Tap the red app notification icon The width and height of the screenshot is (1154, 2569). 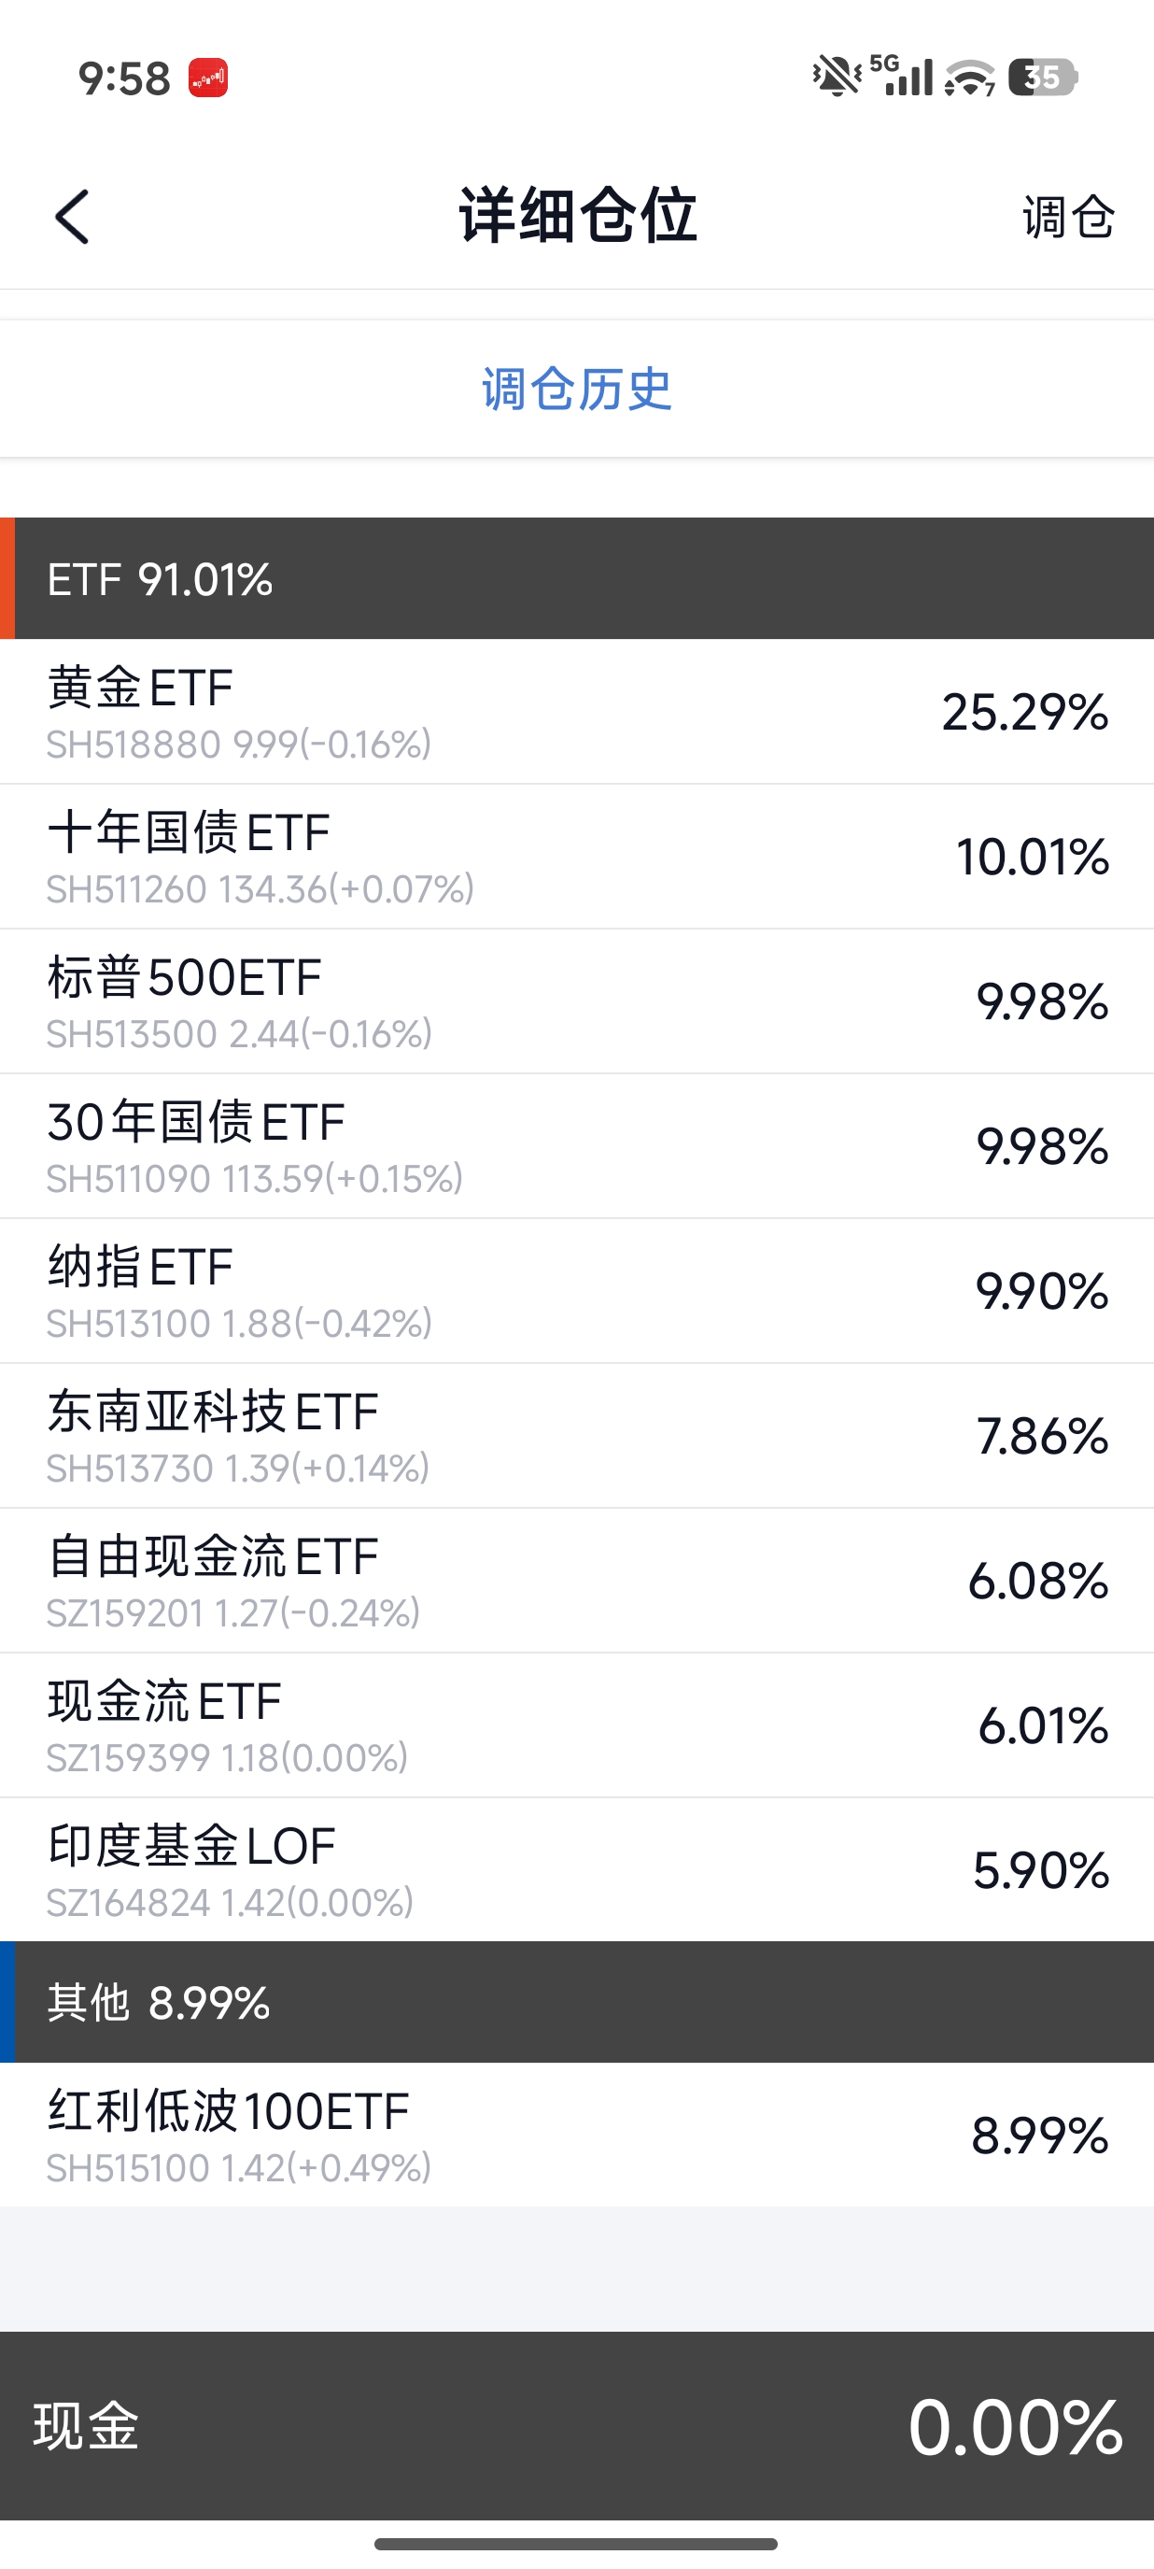tap(208, 78)
